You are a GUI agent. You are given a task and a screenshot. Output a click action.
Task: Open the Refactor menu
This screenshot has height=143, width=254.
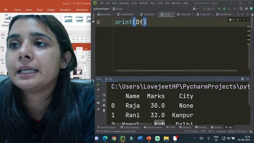[144, 3]
